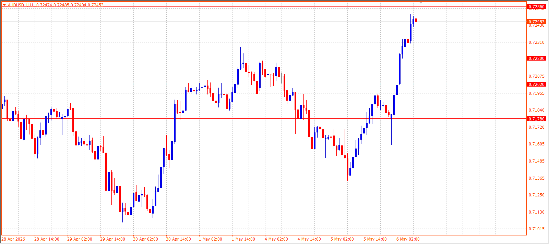
Task: Click the AUDUSD_i,H1 chart title text
Action: [x=21, y=5]
